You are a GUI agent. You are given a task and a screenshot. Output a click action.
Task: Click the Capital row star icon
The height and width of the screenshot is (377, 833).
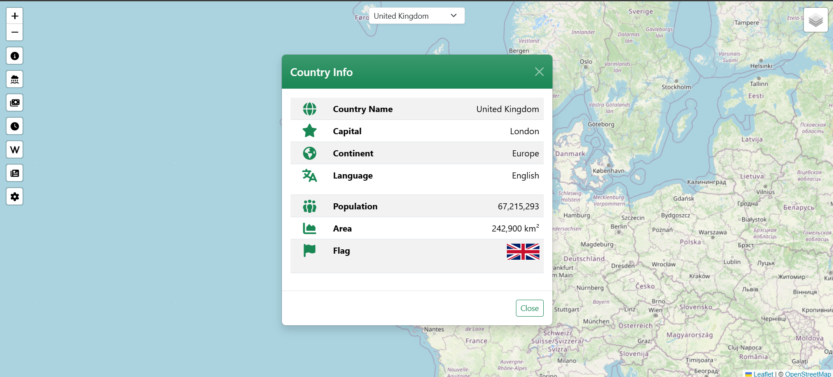tap(310, 131)
